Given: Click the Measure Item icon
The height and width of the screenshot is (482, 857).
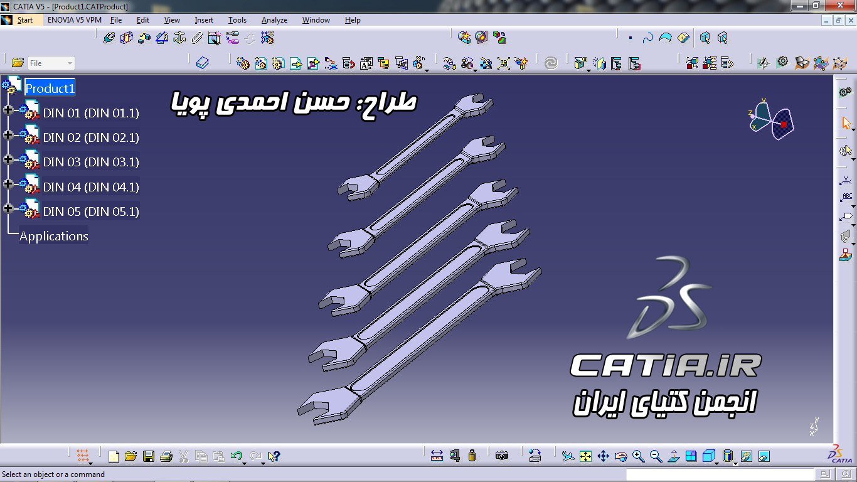Looking at the screenshot, I should [x=455, y=456].
